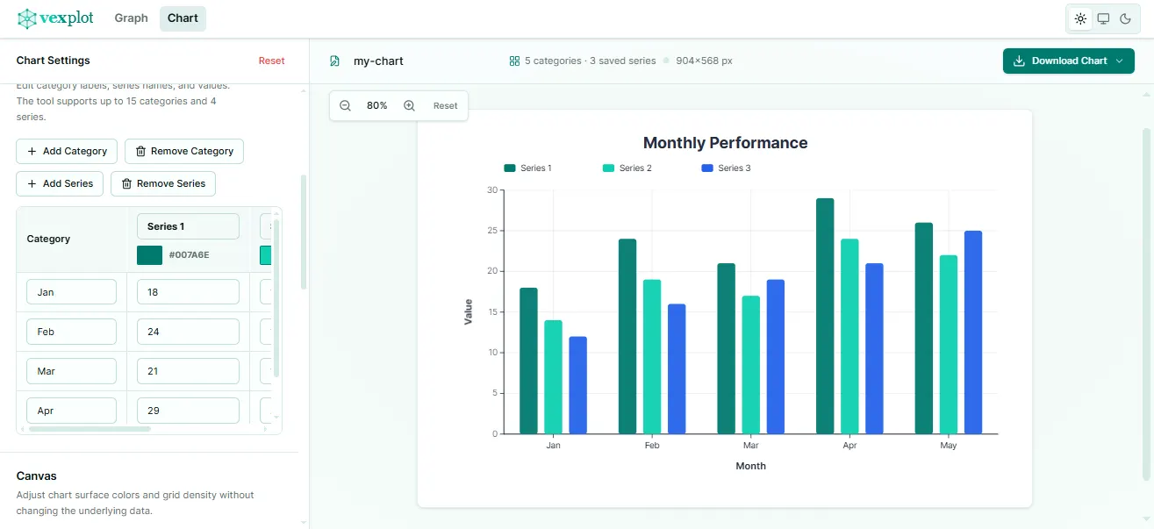
Task: Switch to the Chart tab
Action: tap(183, 18)
